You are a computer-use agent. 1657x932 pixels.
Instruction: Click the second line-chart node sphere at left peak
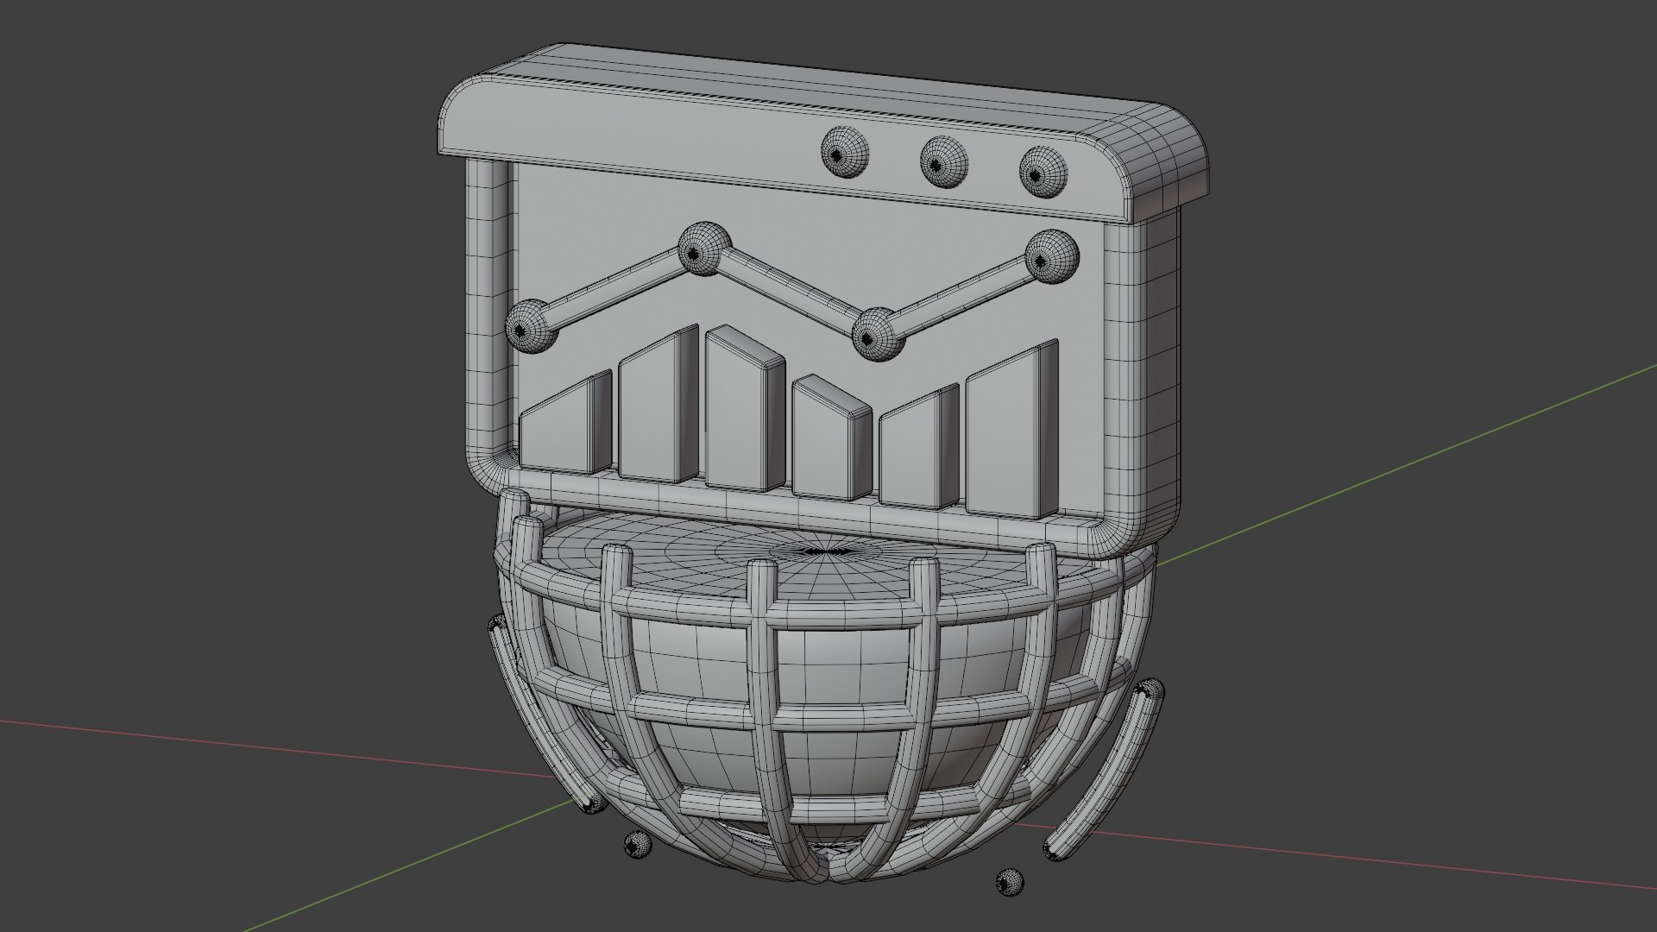[705, 249]
